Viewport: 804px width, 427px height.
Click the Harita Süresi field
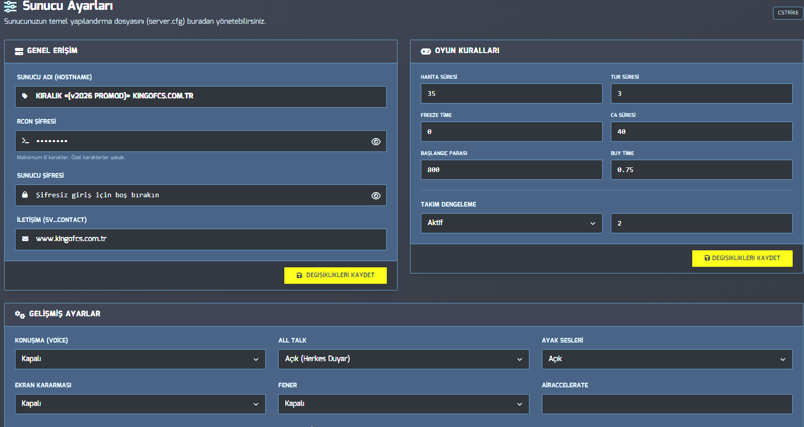511,94
